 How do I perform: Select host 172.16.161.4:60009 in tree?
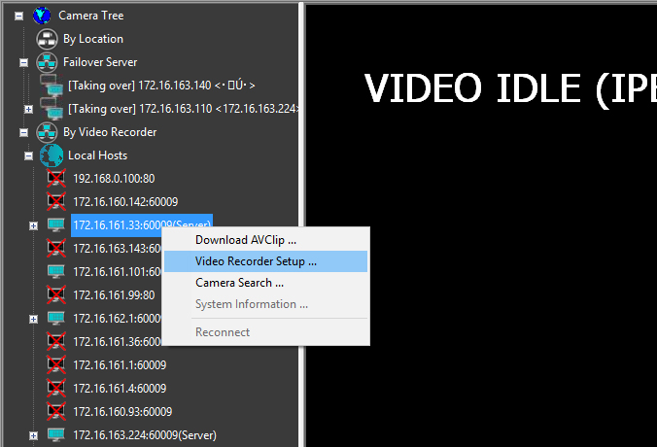click(x=120, y=388)
